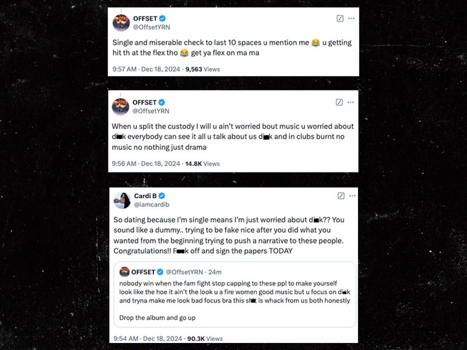Open more options on the 9:57 AM tweet
The image size is (467, 350).
point(352,19)
